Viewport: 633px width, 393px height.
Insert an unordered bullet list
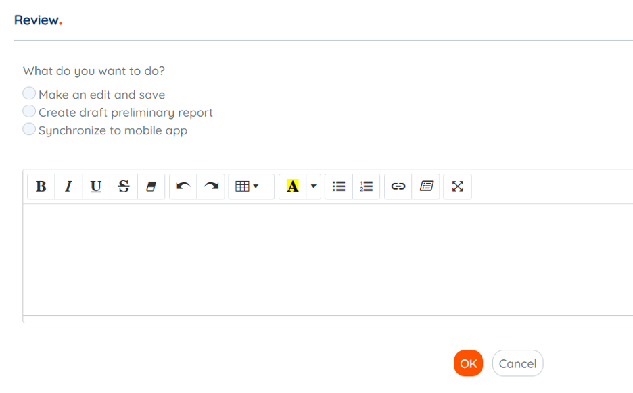339,186
